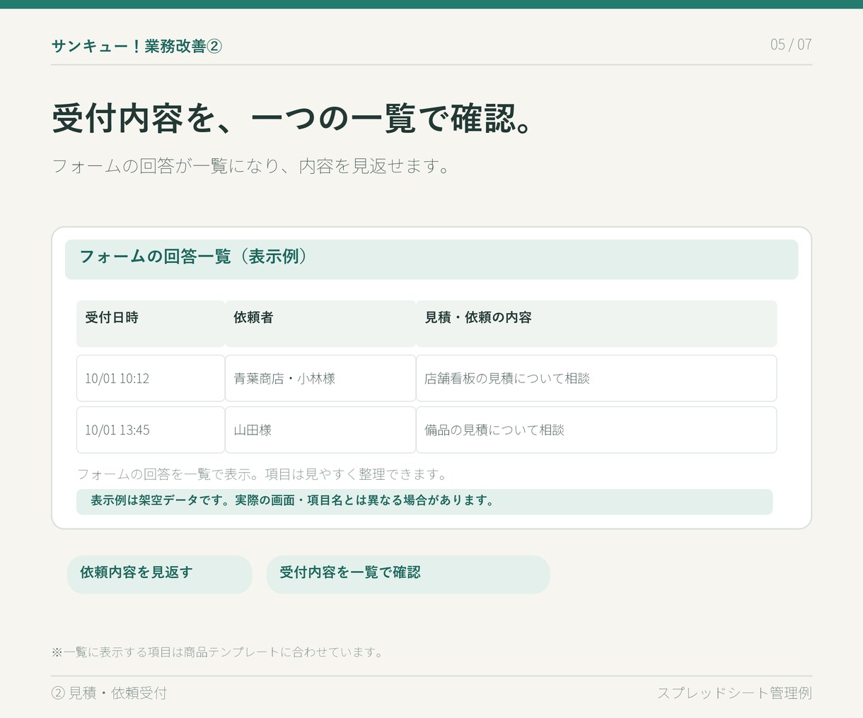
Task: Click the 10/01 10:12 date cell
Action: pyautogui.click(x=151, y=378)
